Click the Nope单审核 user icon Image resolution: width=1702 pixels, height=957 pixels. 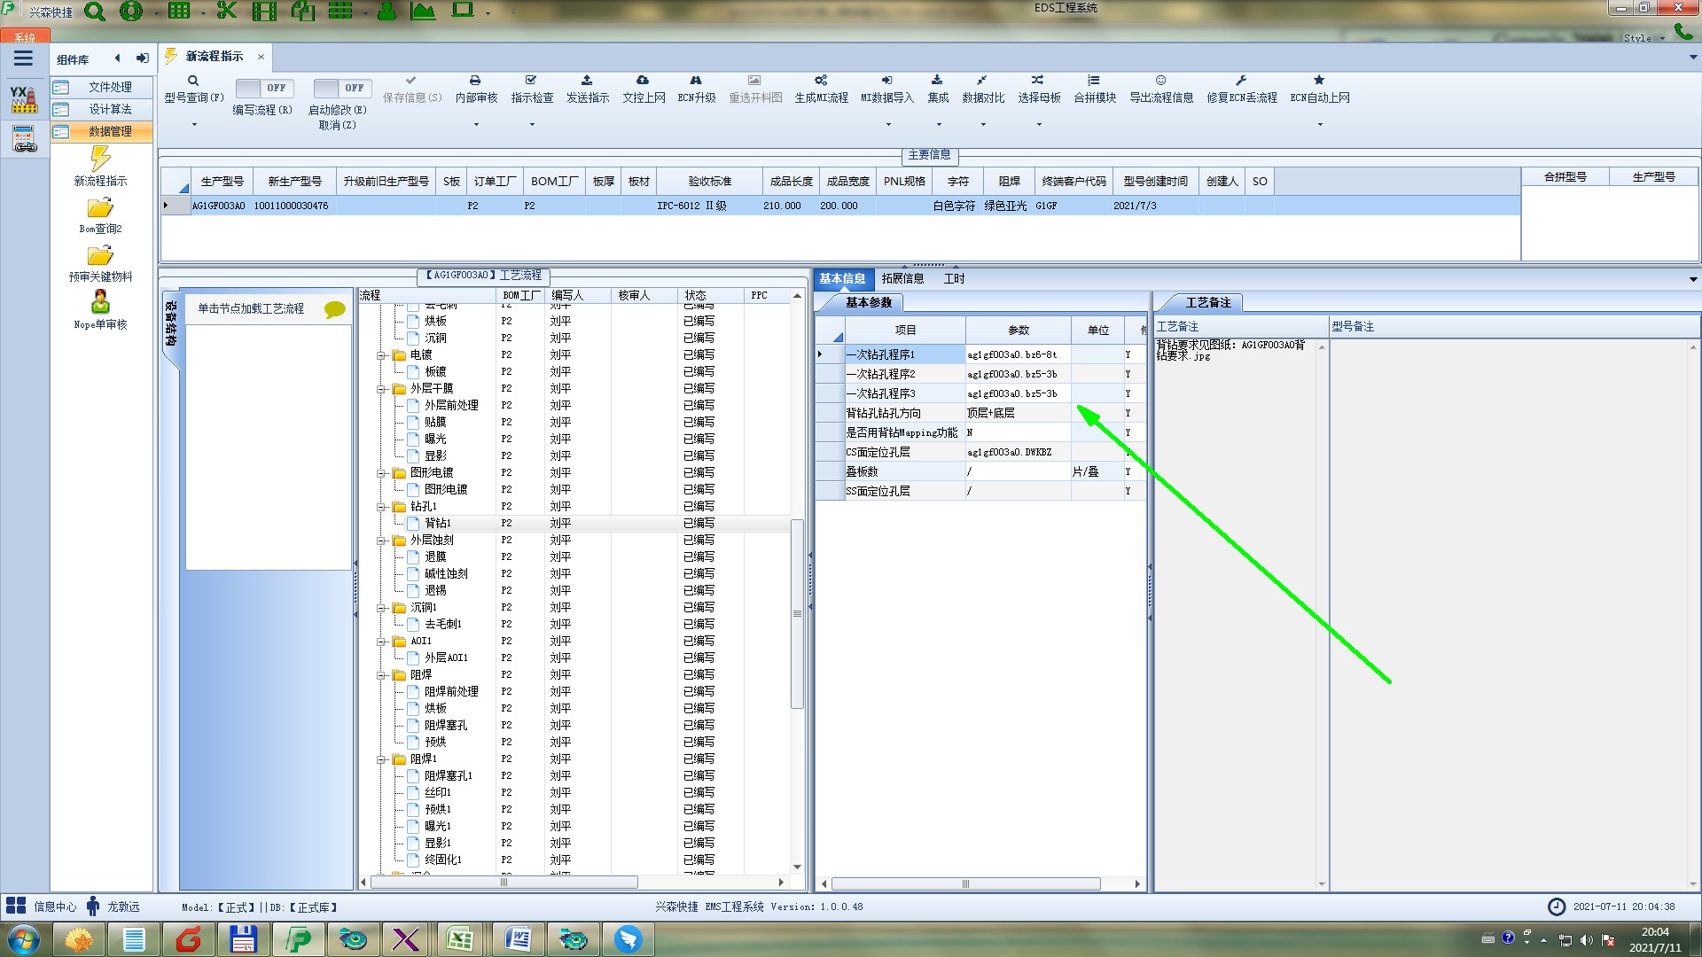(100, 302)
